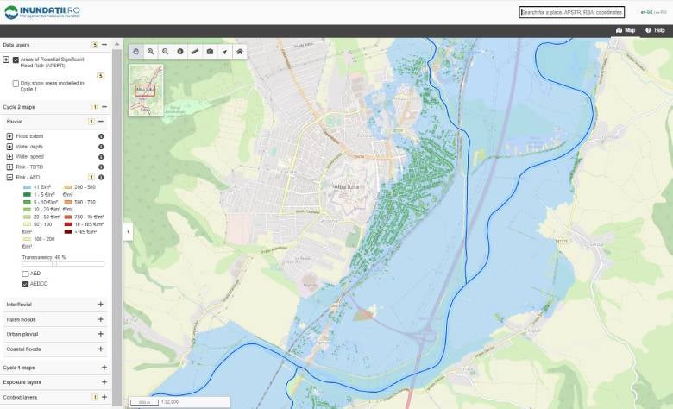673x409 pixels.
Task: Switch language to en-GB
Action: coord(646,12)
